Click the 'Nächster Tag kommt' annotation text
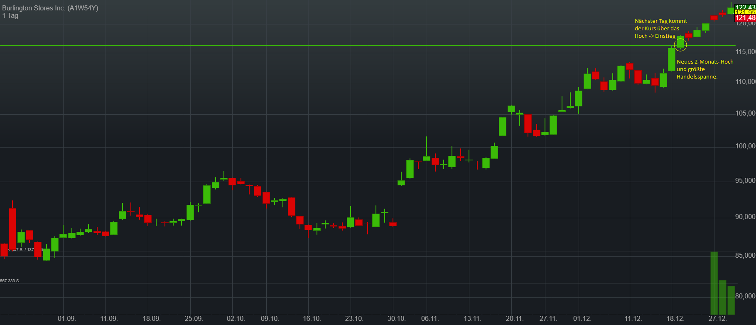 click(x=660, y=21)
